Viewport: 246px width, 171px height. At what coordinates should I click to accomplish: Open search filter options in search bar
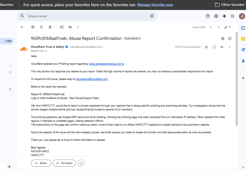click(x=152, y=16)
